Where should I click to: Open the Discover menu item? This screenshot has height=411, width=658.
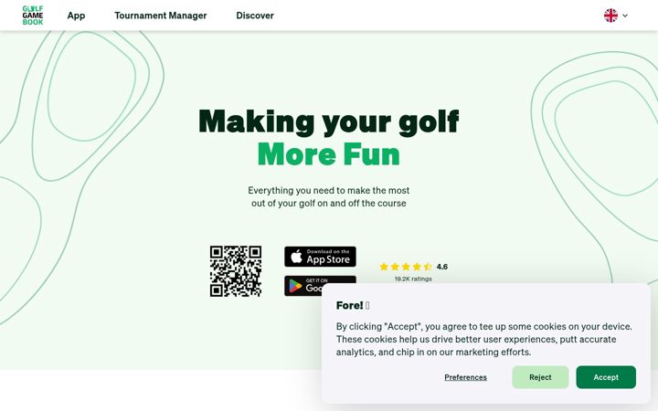[255, 16]
